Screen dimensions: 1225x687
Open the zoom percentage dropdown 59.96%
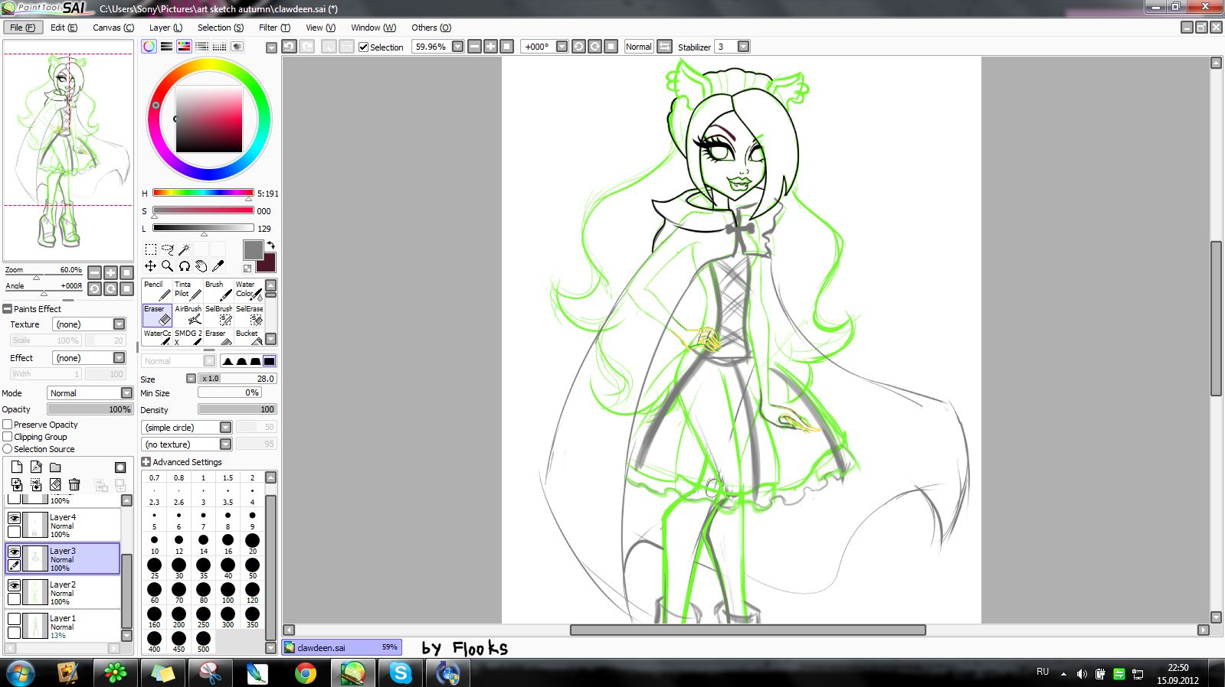point(457,47)
